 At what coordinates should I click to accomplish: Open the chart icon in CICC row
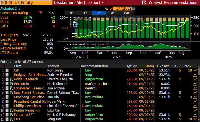pos(195,119)
